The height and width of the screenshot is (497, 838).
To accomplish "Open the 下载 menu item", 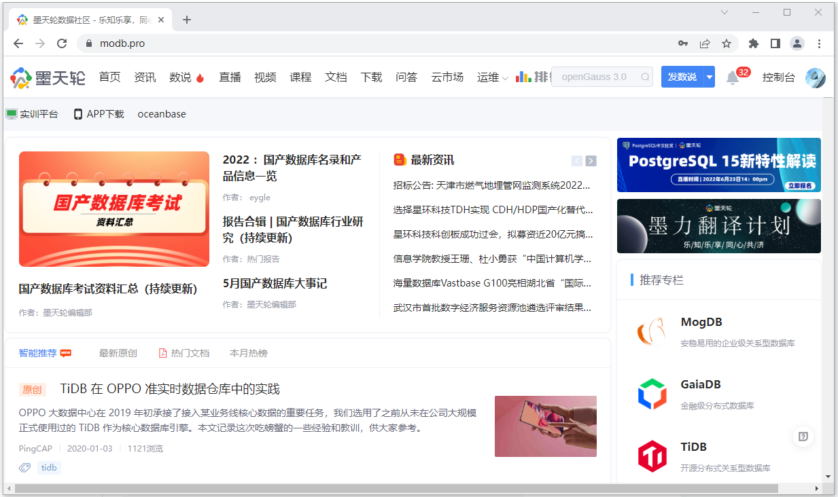I will click(x=371, y=77).
